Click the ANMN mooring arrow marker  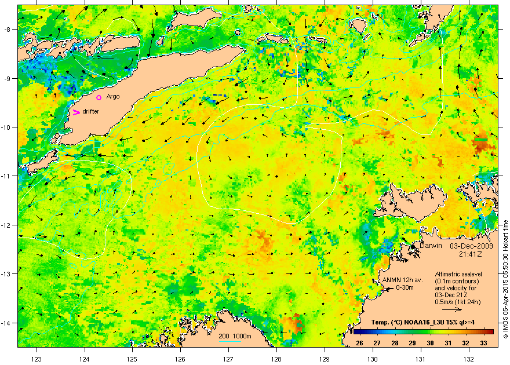[x=389, y=288]
